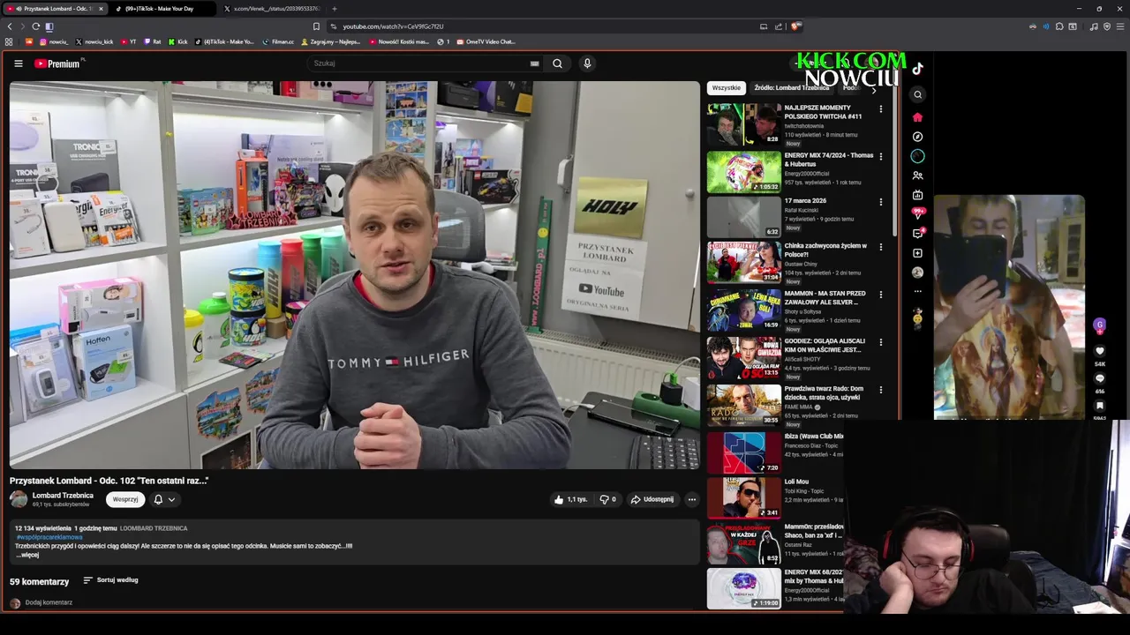1130x635 pixels.
Task: Open TikTok Friends icon
Action: pos(917,176)
